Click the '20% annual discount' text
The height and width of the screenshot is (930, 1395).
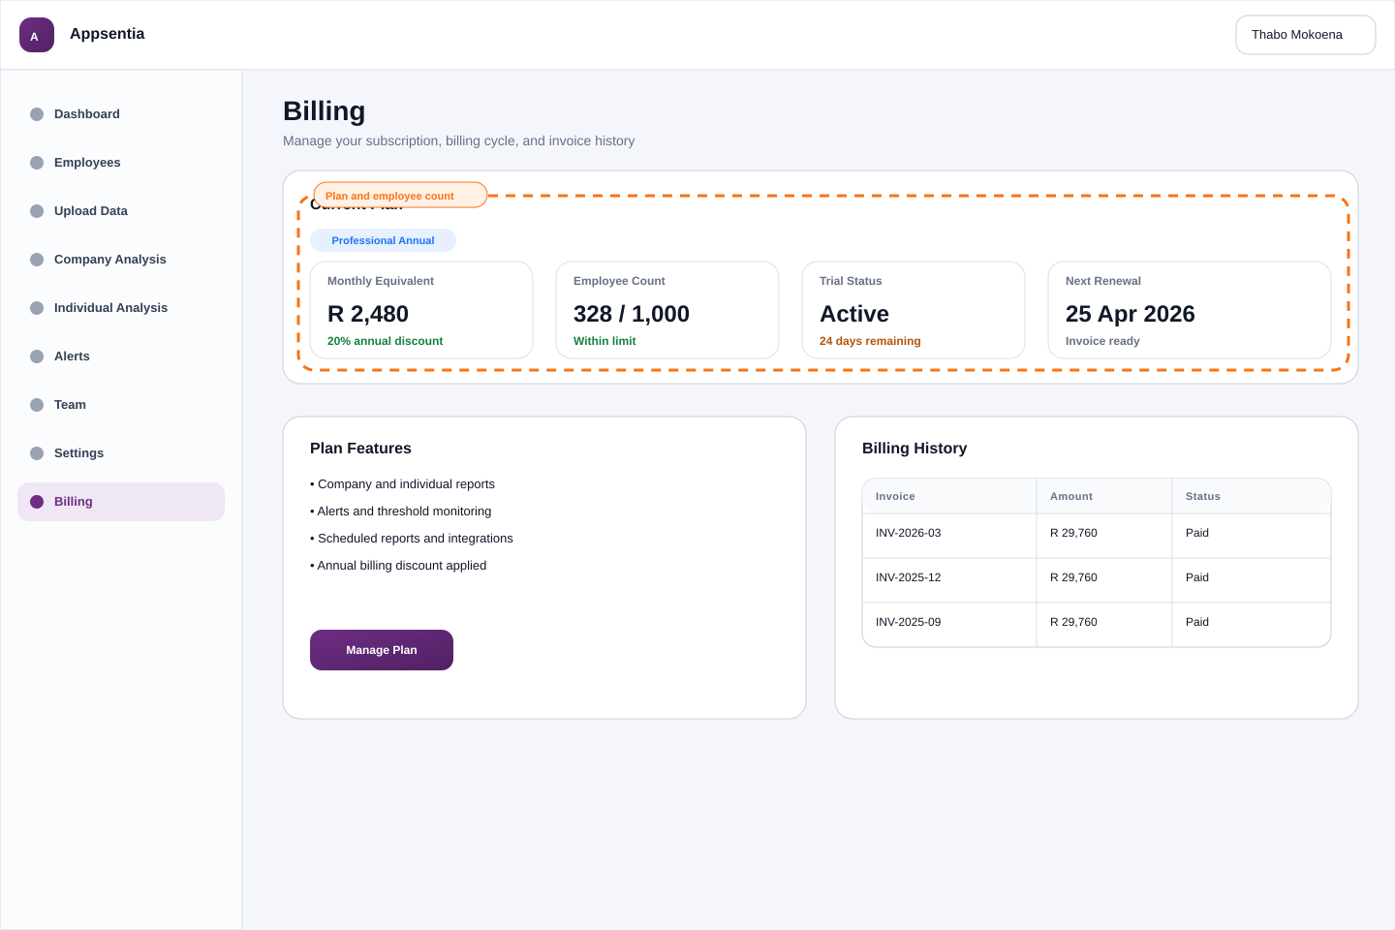click(x=385, y=341)
